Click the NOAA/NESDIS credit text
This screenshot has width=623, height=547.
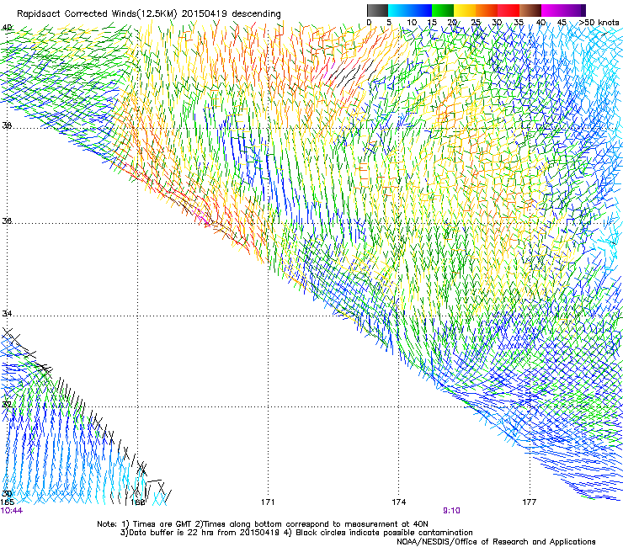coord(496,542)
